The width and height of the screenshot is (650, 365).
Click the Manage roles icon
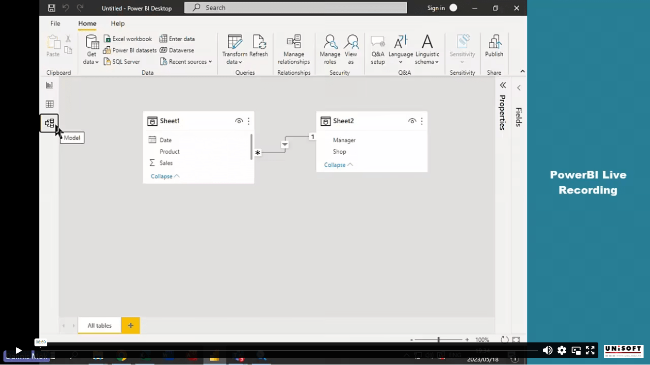(x=329, y=49)
